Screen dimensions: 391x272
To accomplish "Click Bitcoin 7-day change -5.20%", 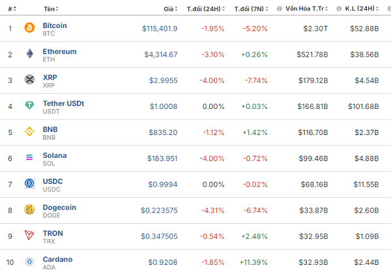I will pyautogui.click(x=255, y=29).
